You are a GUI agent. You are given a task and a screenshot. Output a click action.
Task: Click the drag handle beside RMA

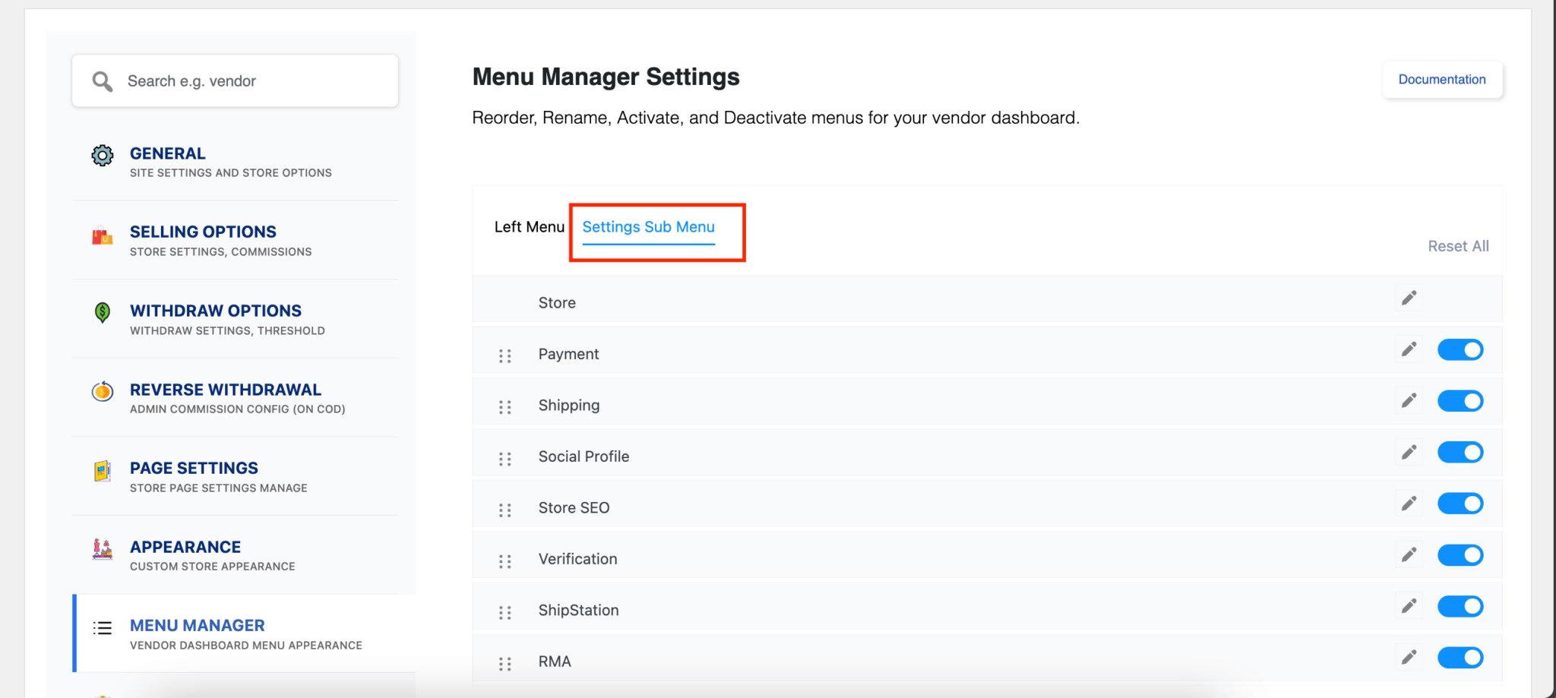coord(505,663)
